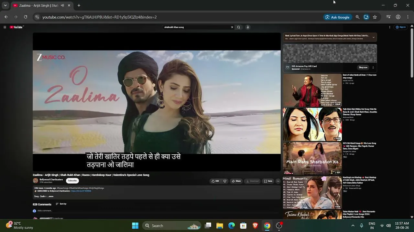This screenshot has height=232, width=414.
Task: Open the Chrome three-dot menu
Action: [x=408, y=17]
